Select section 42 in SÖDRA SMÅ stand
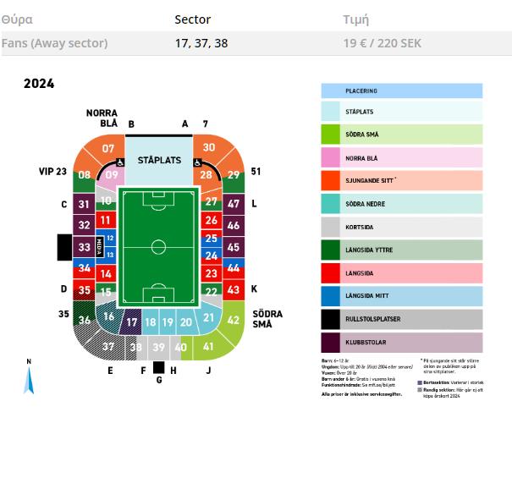This screenshot has height=478, width=512. pyautogui.click(x=233, y=318)
